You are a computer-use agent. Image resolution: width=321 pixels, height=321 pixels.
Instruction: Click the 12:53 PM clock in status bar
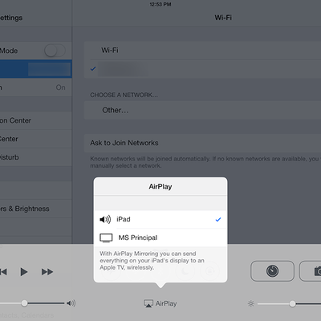click(x=160, y=4)
